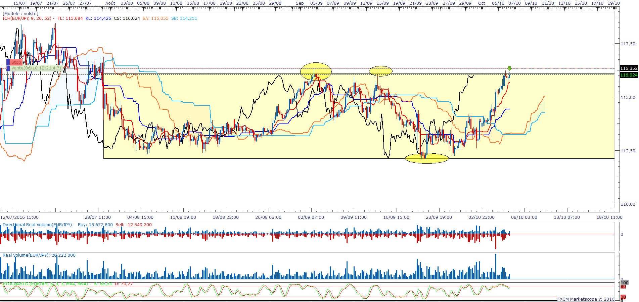
Task: Click the 110,00 price axis label
Action: pyautogui.click(x=628, y=204)
